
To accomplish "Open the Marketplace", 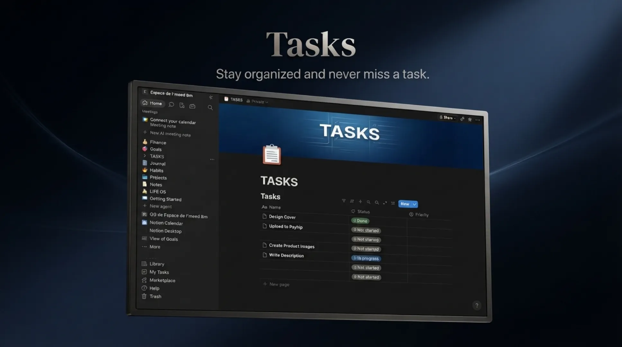I will (162, 280).
